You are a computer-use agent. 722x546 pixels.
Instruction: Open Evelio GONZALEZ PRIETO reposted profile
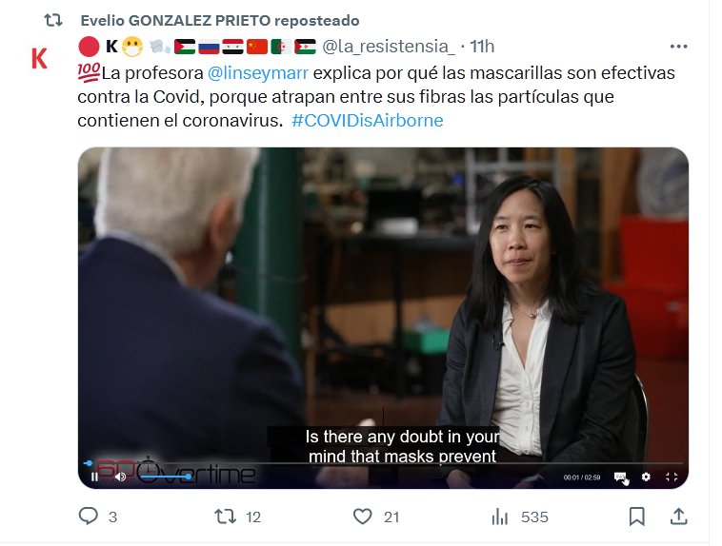pos(220,21)
